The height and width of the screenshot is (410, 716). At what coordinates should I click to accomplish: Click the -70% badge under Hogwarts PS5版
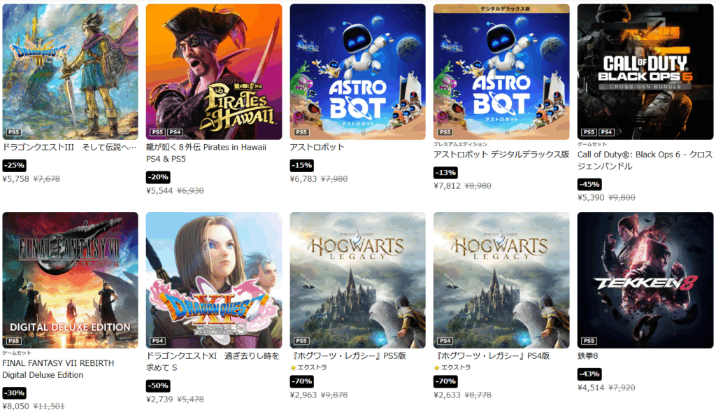pyautogui.click(x=302, y=381)
